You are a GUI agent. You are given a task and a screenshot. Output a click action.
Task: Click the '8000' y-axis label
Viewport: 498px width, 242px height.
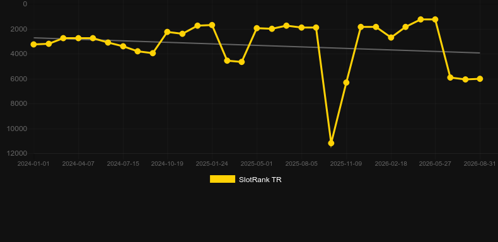point(19,103)
